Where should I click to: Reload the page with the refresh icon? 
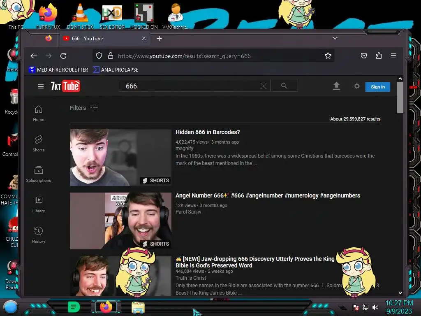[x=63, y=56]
